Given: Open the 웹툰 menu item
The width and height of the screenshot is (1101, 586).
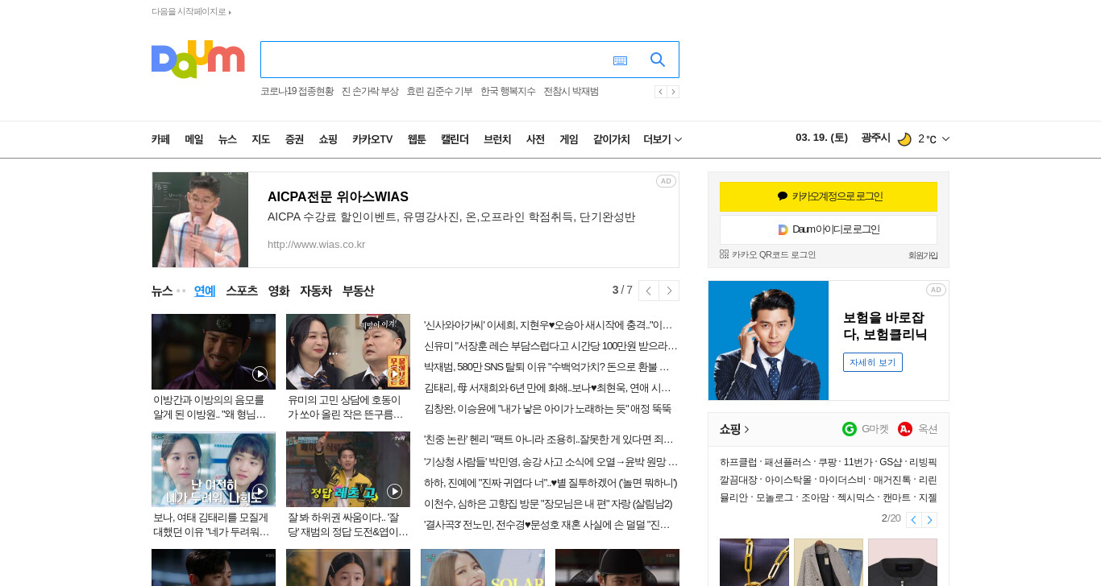Looking at the screenshot, I should [416, 139].
